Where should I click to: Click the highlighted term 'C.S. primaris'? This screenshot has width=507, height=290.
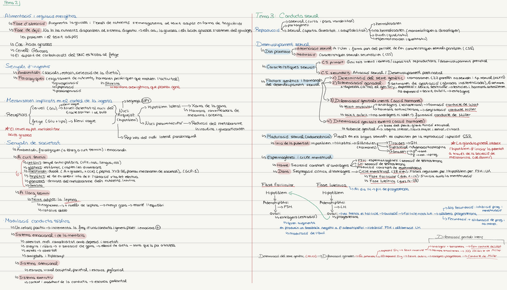click(x=332, y=62)
